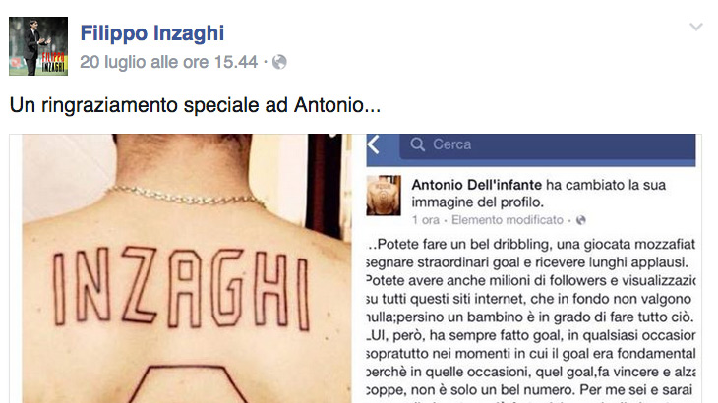Open the Filippo Inzaghi profile name link
This screenshot has width=718, height=403.
coord(152,33)
